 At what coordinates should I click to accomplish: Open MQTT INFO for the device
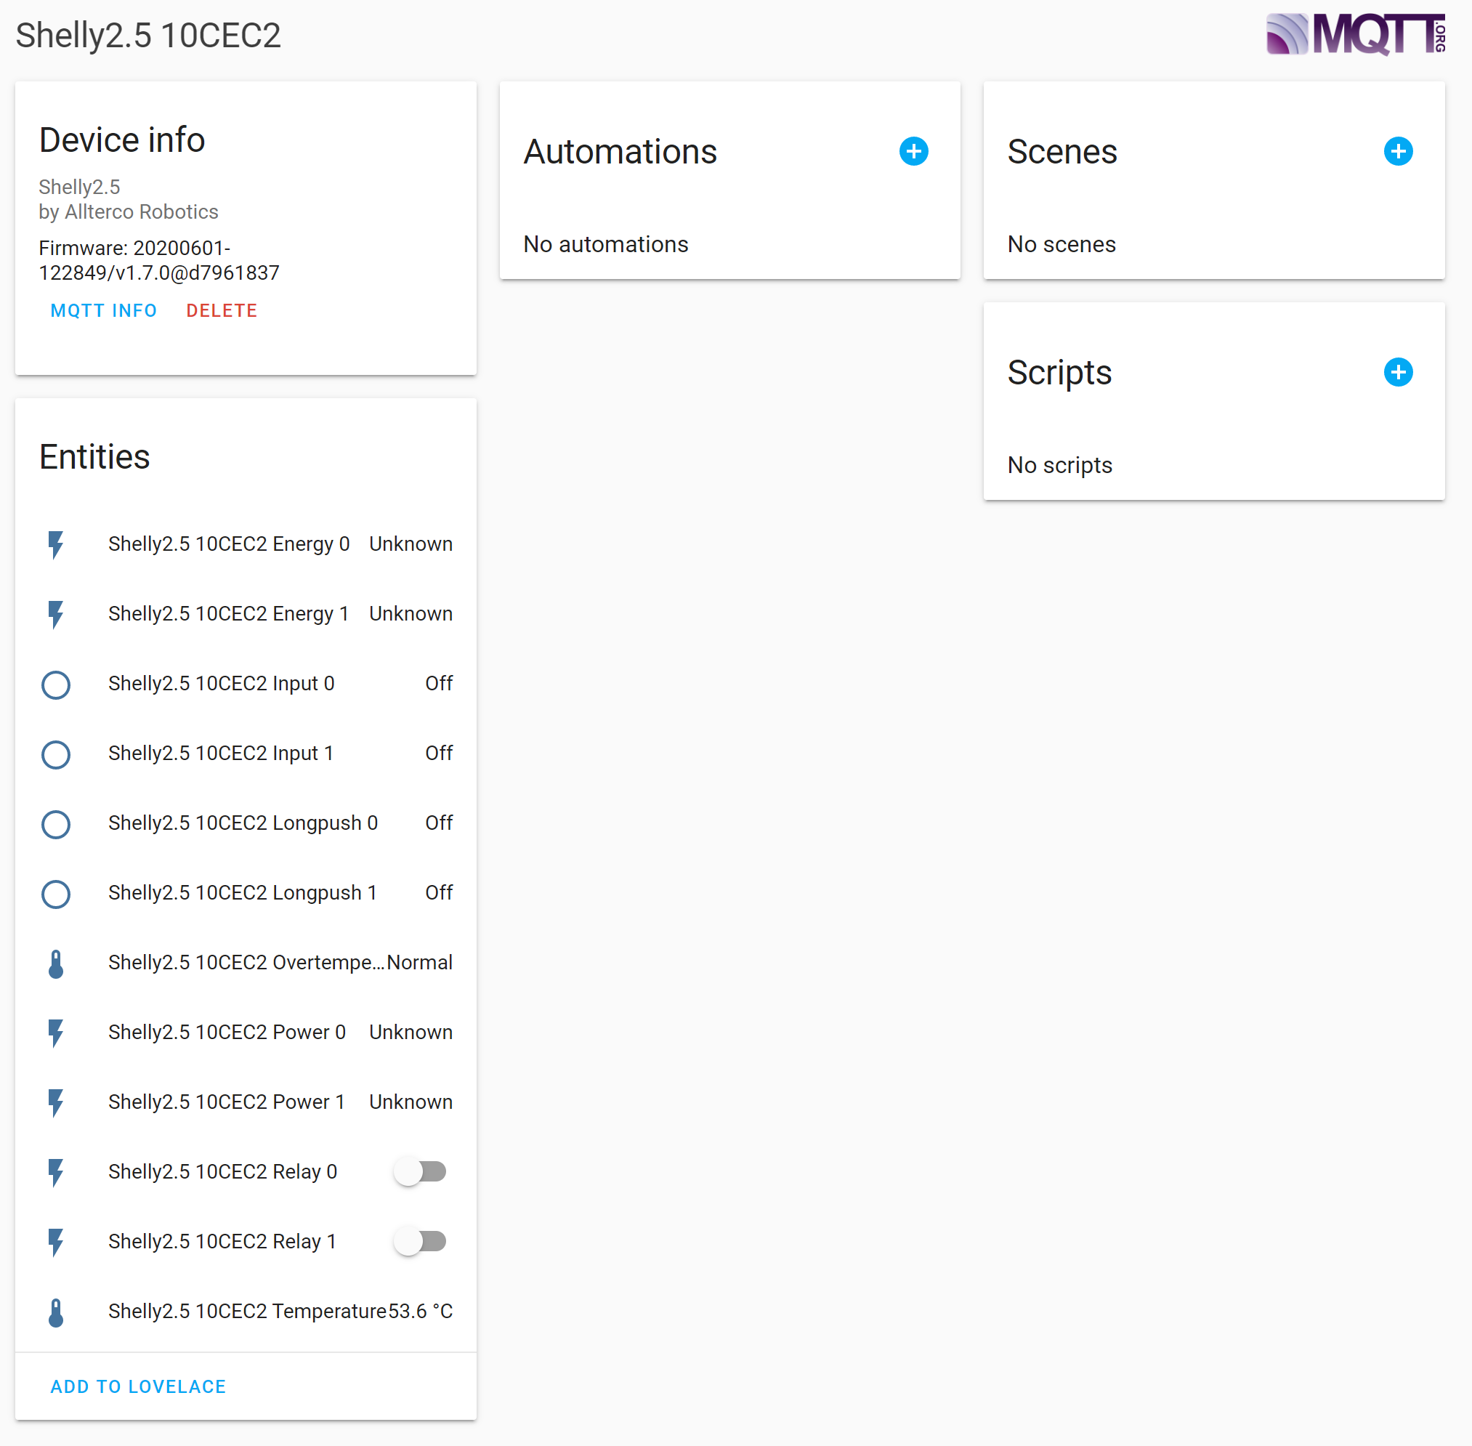(x=103, y=310)
